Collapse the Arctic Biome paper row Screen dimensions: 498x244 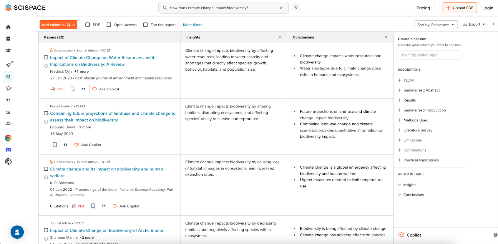point(46,238)
